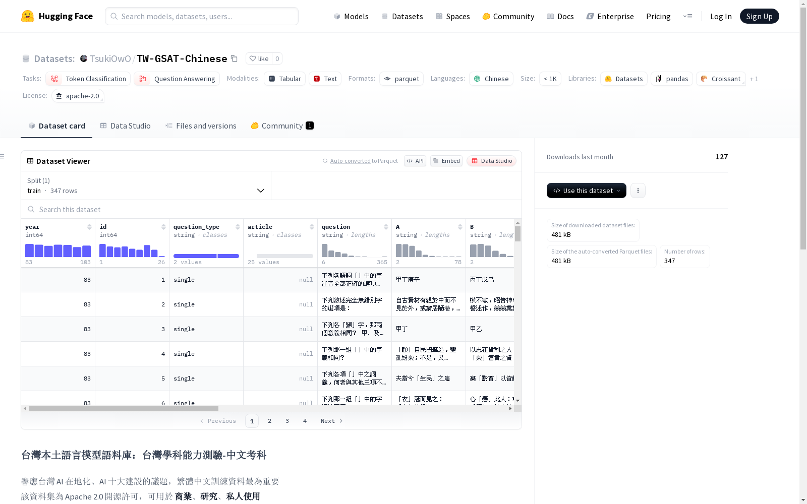Click Previous page button
The height and width of the screenshot is (504, 807).
(x=218, y=421)
